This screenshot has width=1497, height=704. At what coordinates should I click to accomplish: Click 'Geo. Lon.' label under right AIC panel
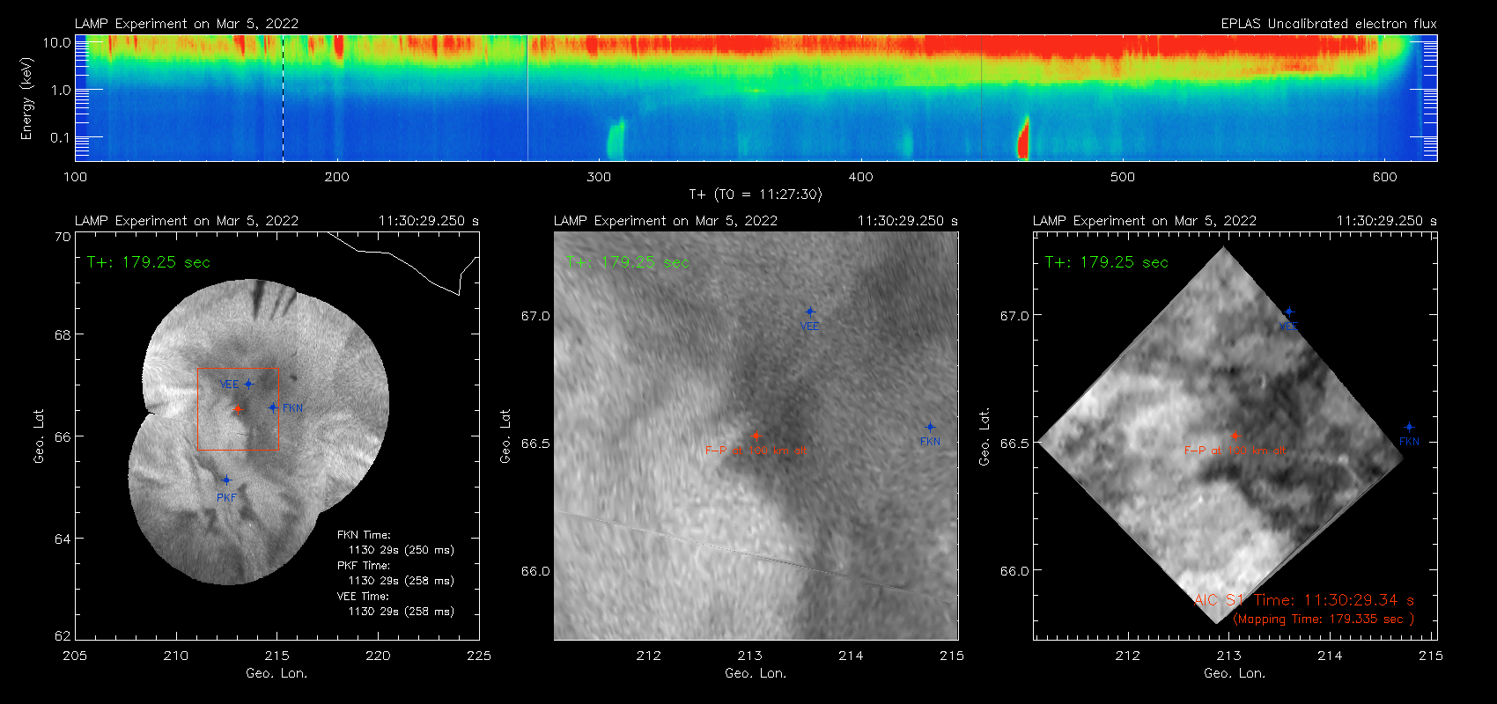1235,673
